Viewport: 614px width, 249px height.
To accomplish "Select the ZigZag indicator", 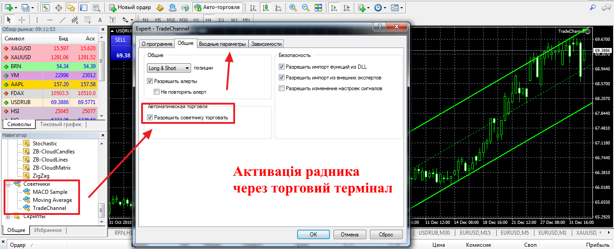I will point(40,176).
